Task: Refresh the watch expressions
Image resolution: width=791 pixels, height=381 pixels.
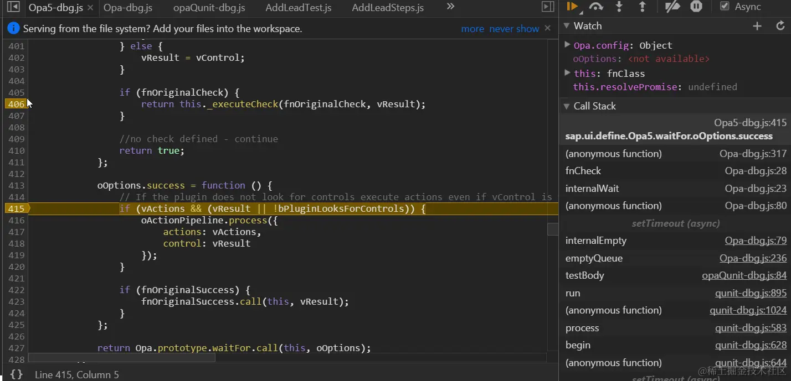Action: [x=780, y=26]
